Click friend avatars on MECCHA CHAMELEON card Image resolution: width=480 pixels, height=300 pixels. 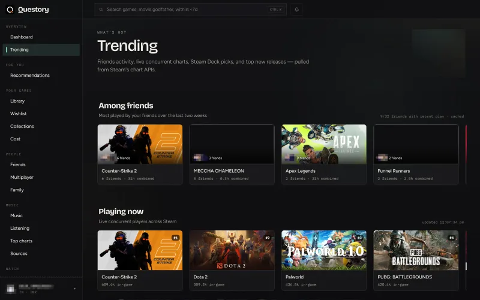pyautogui.click(x=200, y=158)
